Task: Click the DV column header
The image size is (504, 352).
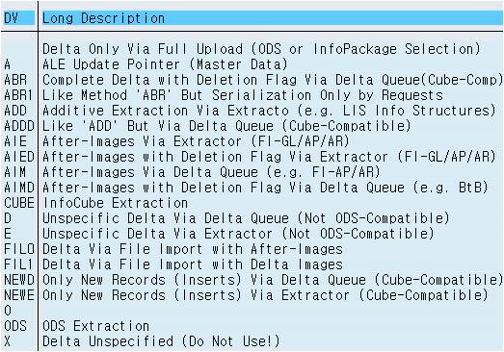Action: pos(19,18)
